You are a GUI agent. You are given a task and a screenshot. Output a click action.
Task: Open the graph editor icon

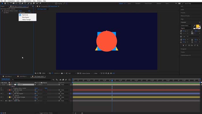pos(70,80)
